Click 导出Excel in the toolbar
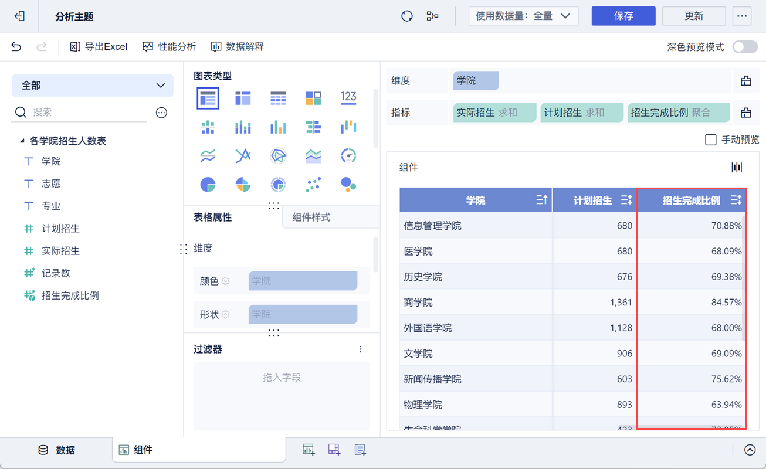 click(x=99, y=47)
